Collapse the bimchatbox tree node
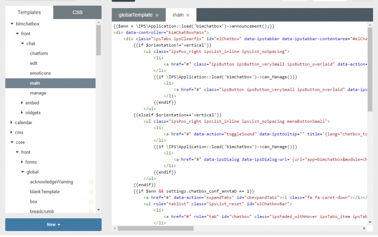This screenshot has height=237, width=378. (12, 24)
